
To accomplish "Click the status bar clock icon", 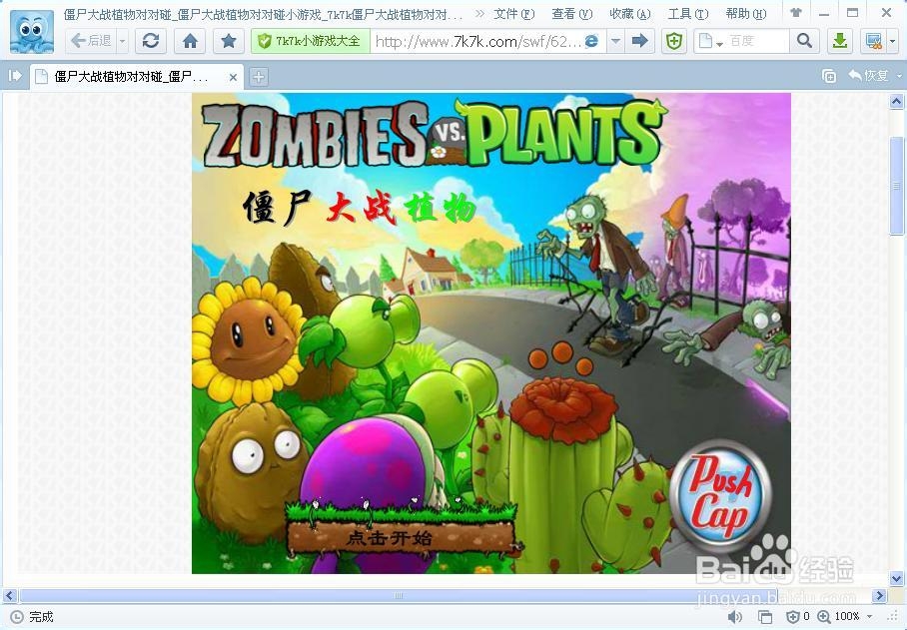I will pyautogui.click(x=17, y=617).
